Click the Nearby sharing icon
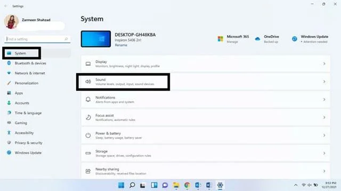The image size is (341, 191). [x=88, y=171]
